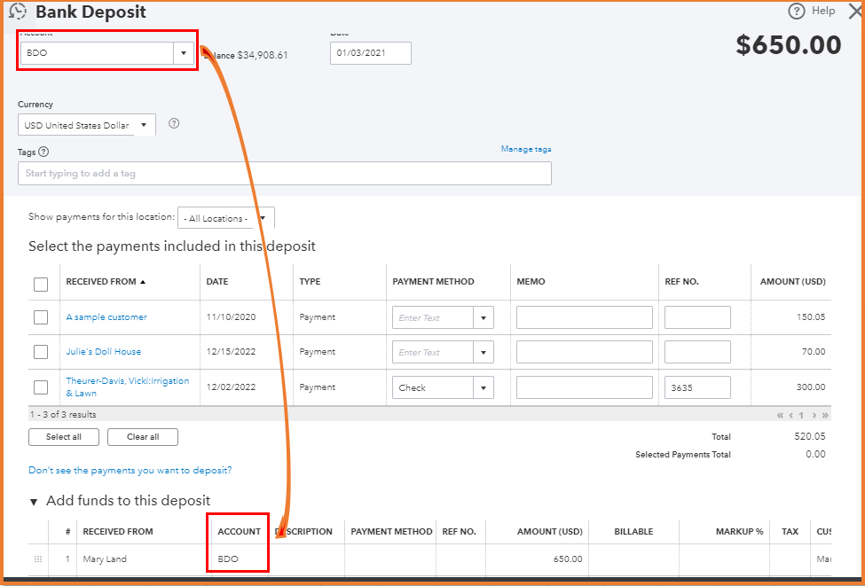Check the Theurer-Davis, Vicki payment checkbox

point(41,387)
